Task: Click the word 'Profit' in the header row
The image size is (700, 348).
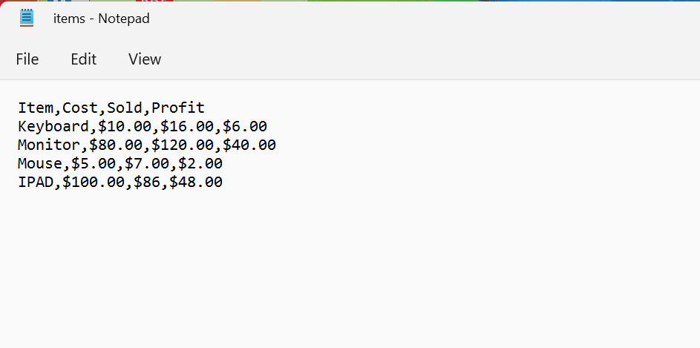Action: click(x=178, y=108)
